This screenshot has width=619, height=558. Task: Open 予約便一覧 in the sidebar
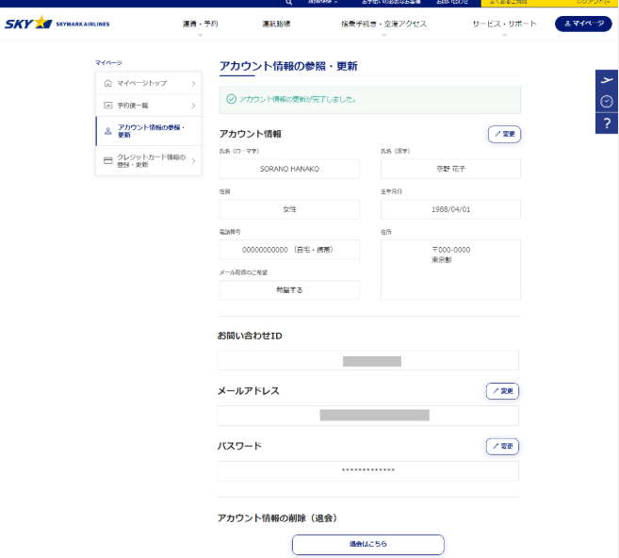point(149,106)
